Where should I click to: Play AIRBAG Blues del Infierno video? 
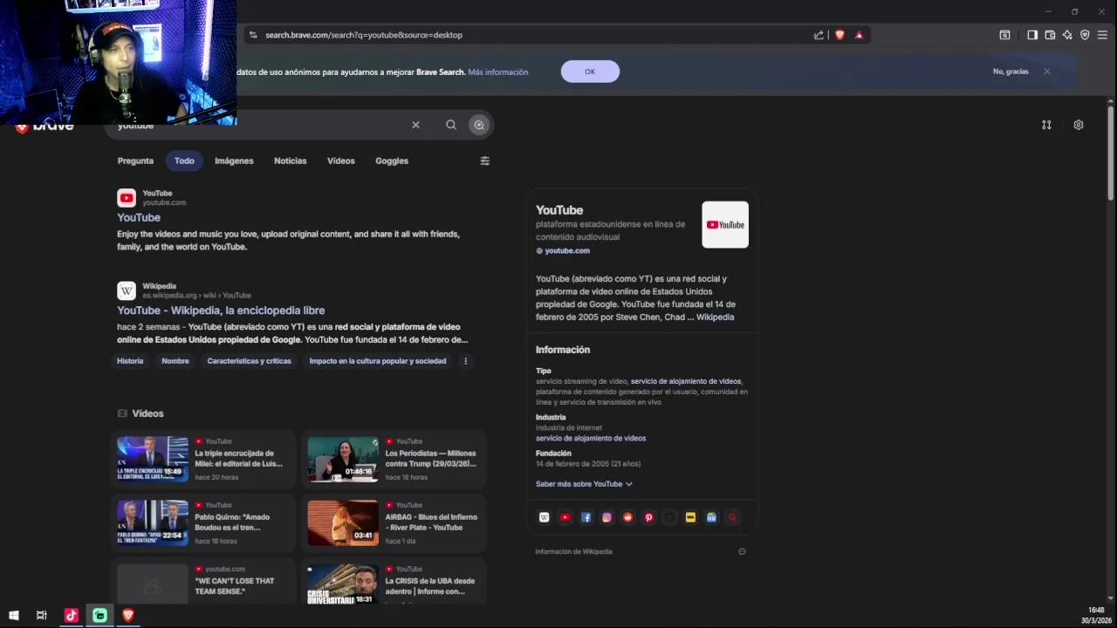click(x=394, y=522)
